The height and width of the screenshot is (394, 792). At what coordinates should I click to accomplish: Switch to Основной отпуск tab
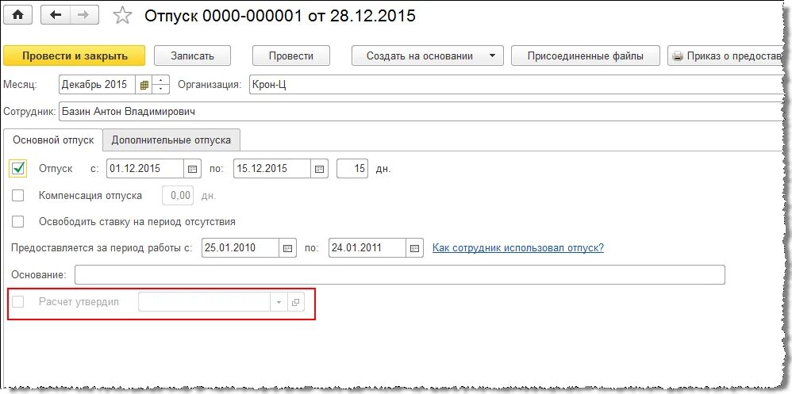point(53,140)
